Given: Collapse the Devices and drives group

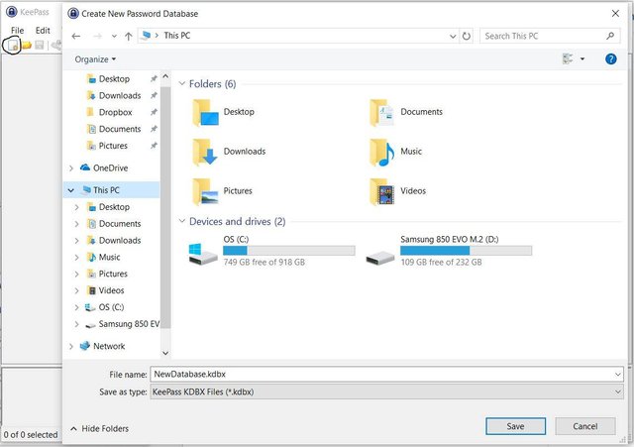Looking at the screenshot, I should (x=182, y=221).
